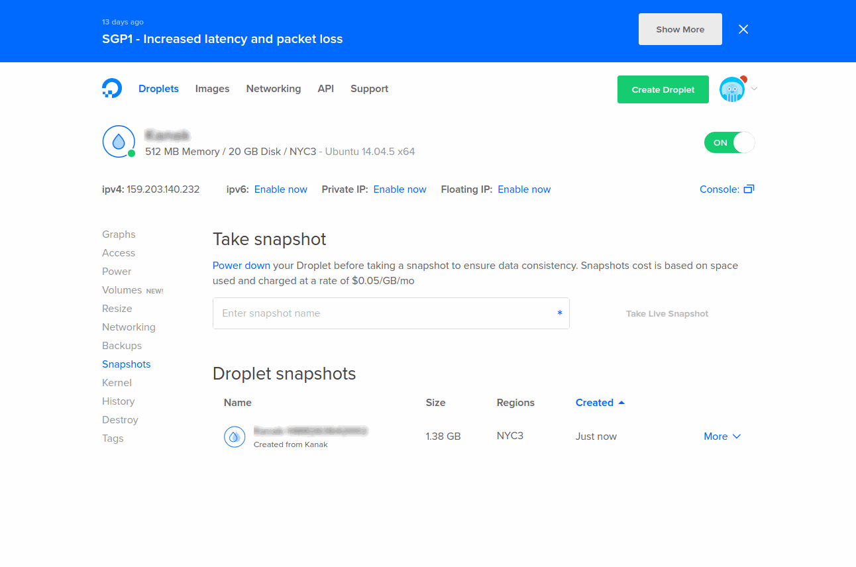Click the SGP1 increased latency banner title

coord(223,39)
